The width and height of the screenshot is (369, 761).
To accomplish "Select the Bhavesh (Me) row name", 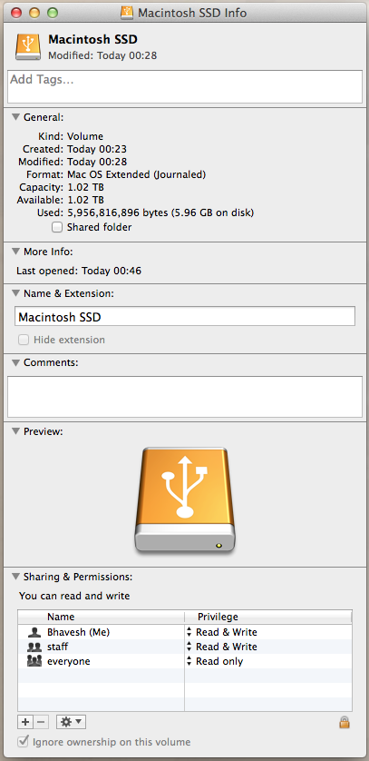I will (79, 632).
